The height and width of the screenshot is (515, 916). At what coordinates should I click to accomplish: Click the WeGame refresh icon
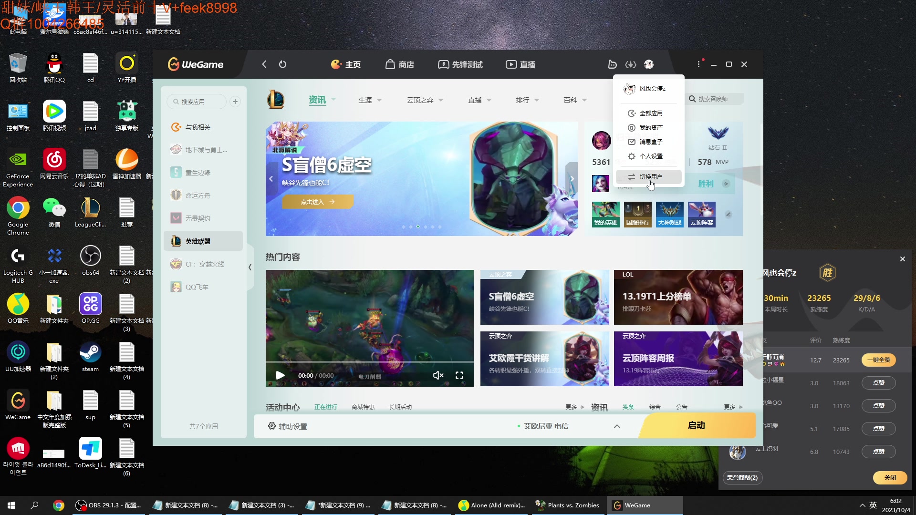[283, 64]
